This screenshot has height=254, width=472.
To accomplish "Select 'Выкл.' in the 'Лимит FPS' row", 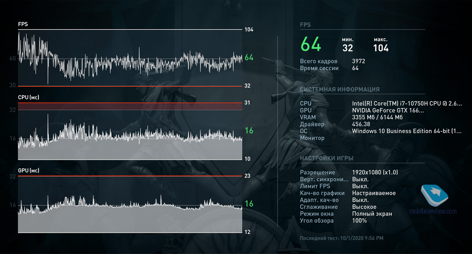I will pos(360,186).
